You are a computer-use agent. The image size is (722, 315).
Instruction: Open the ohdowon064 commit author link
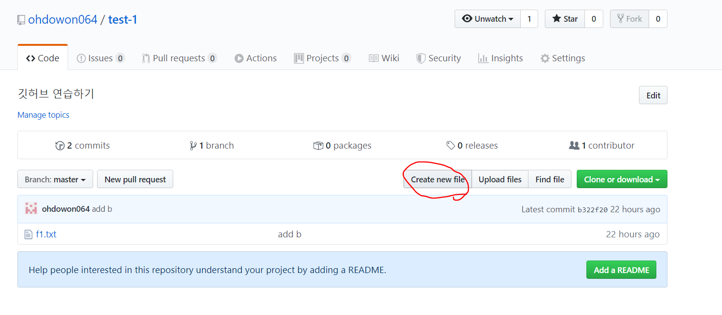tap(66, 209)
